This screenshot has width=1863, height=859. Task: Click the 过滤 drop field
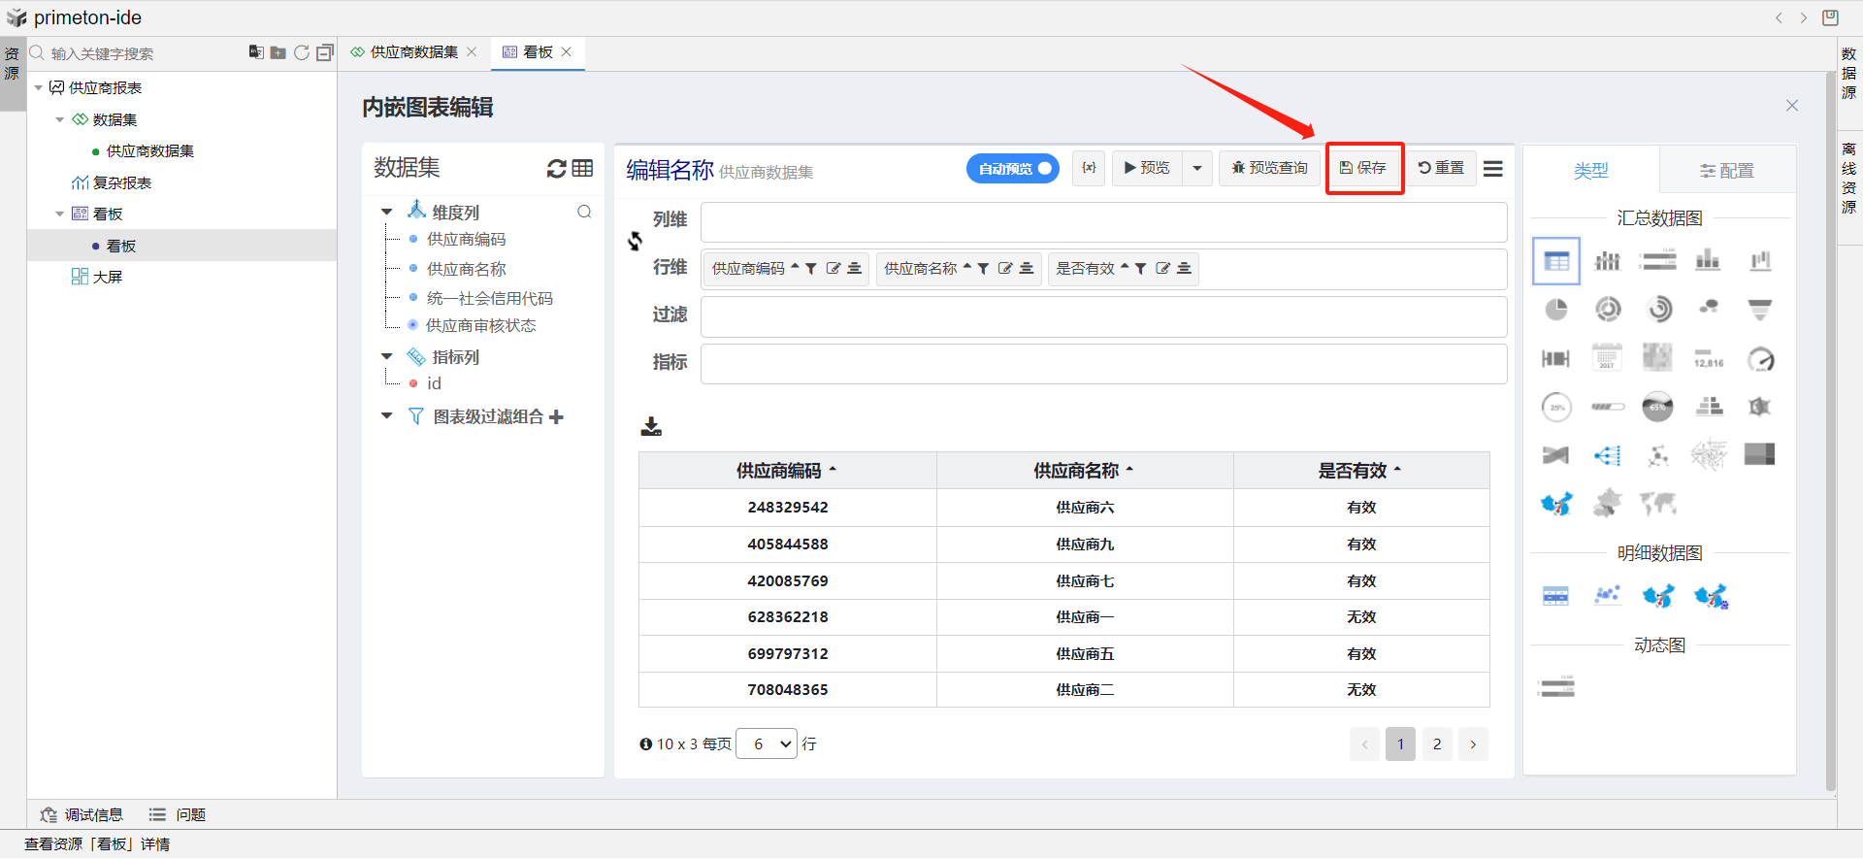(x=1103, y=317)
